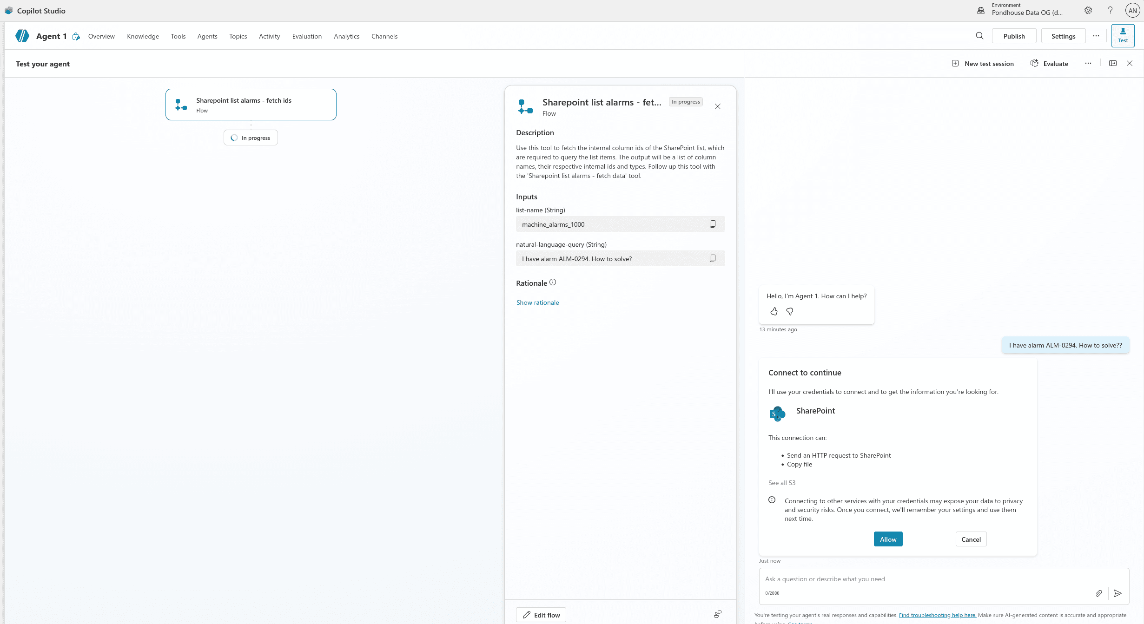The image size is (1144, 624).
Task: Open more options in the test pane header
Action: tap(1088, 63)
